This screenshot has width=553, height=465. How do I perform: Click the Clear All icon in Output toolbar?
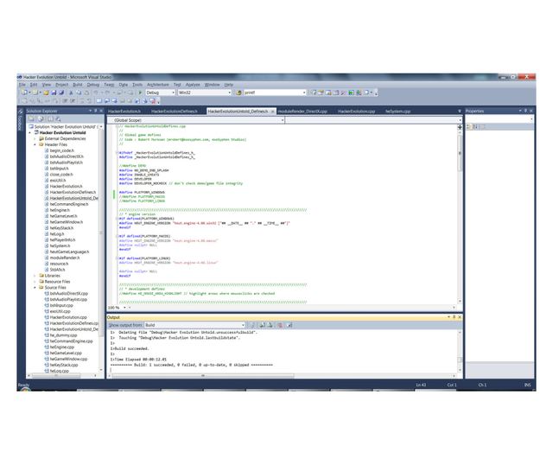[280, 325]
